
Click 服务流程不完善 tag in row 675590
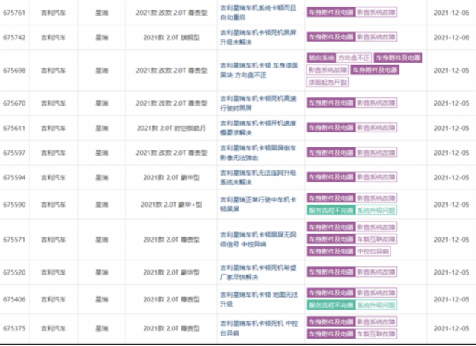tap(331, 211)
